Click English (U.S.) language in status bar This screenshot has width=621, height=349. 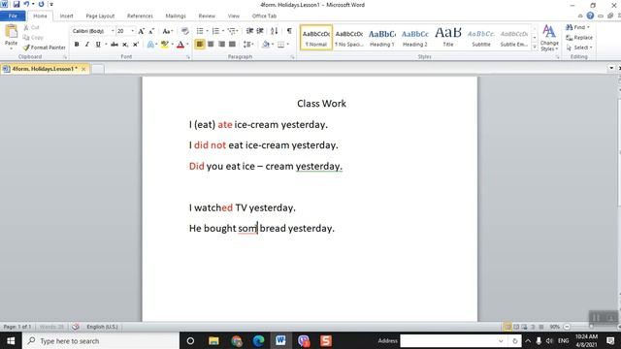tap(102, 327)
